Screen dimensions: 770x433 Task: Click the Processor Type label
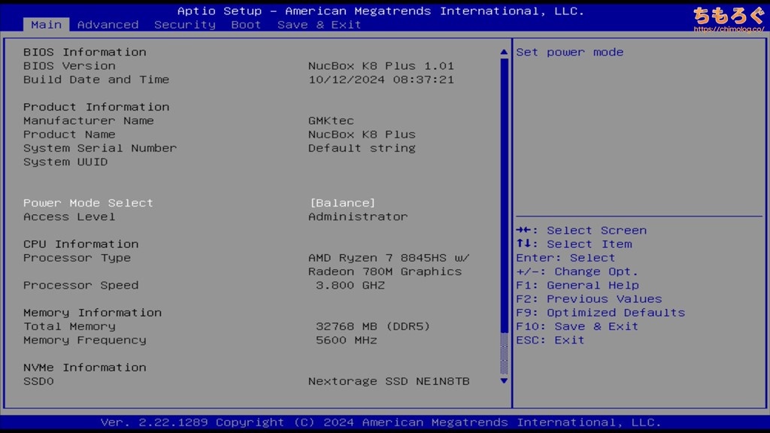pos(77,258)
